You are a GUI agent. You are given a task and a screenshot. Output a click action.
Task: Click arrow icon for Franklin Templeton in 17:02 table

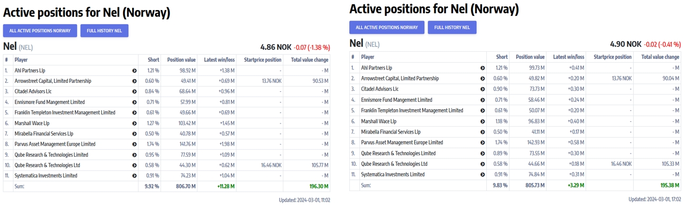coord(483,110)
